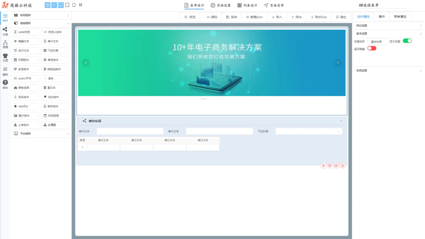
Task: Open the 下拉列表 dropdown in the form
Action: [309, 131]
